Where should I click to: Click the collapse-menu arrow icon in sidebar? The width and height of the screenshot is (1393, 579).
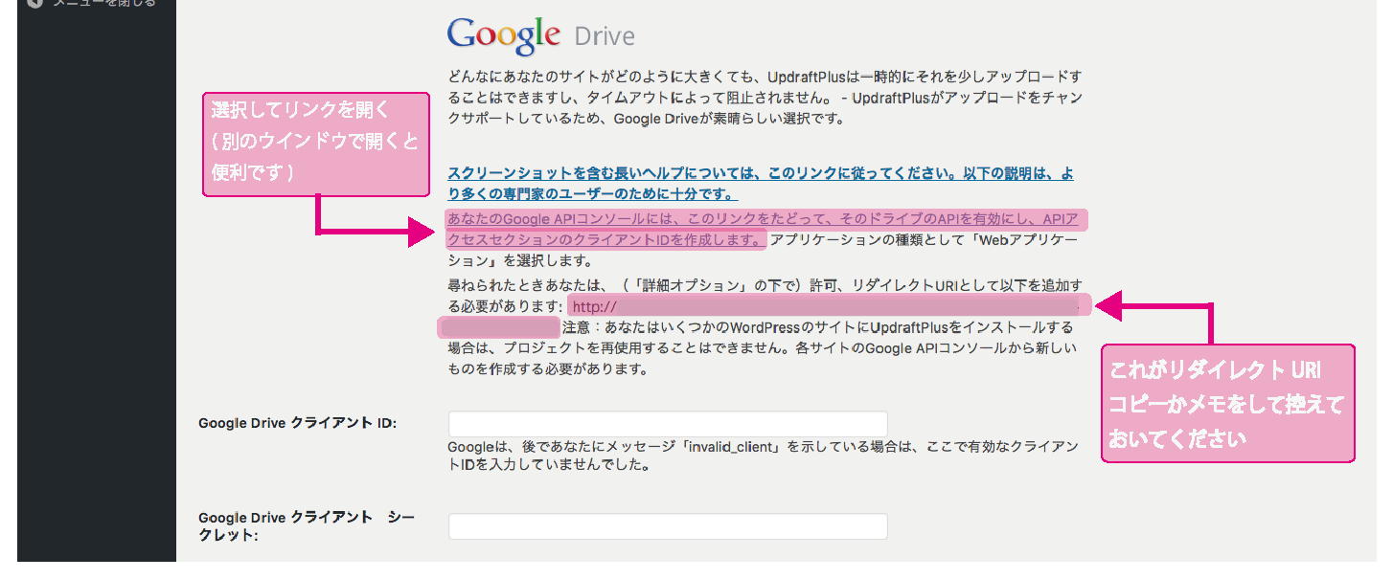(35, 3)
